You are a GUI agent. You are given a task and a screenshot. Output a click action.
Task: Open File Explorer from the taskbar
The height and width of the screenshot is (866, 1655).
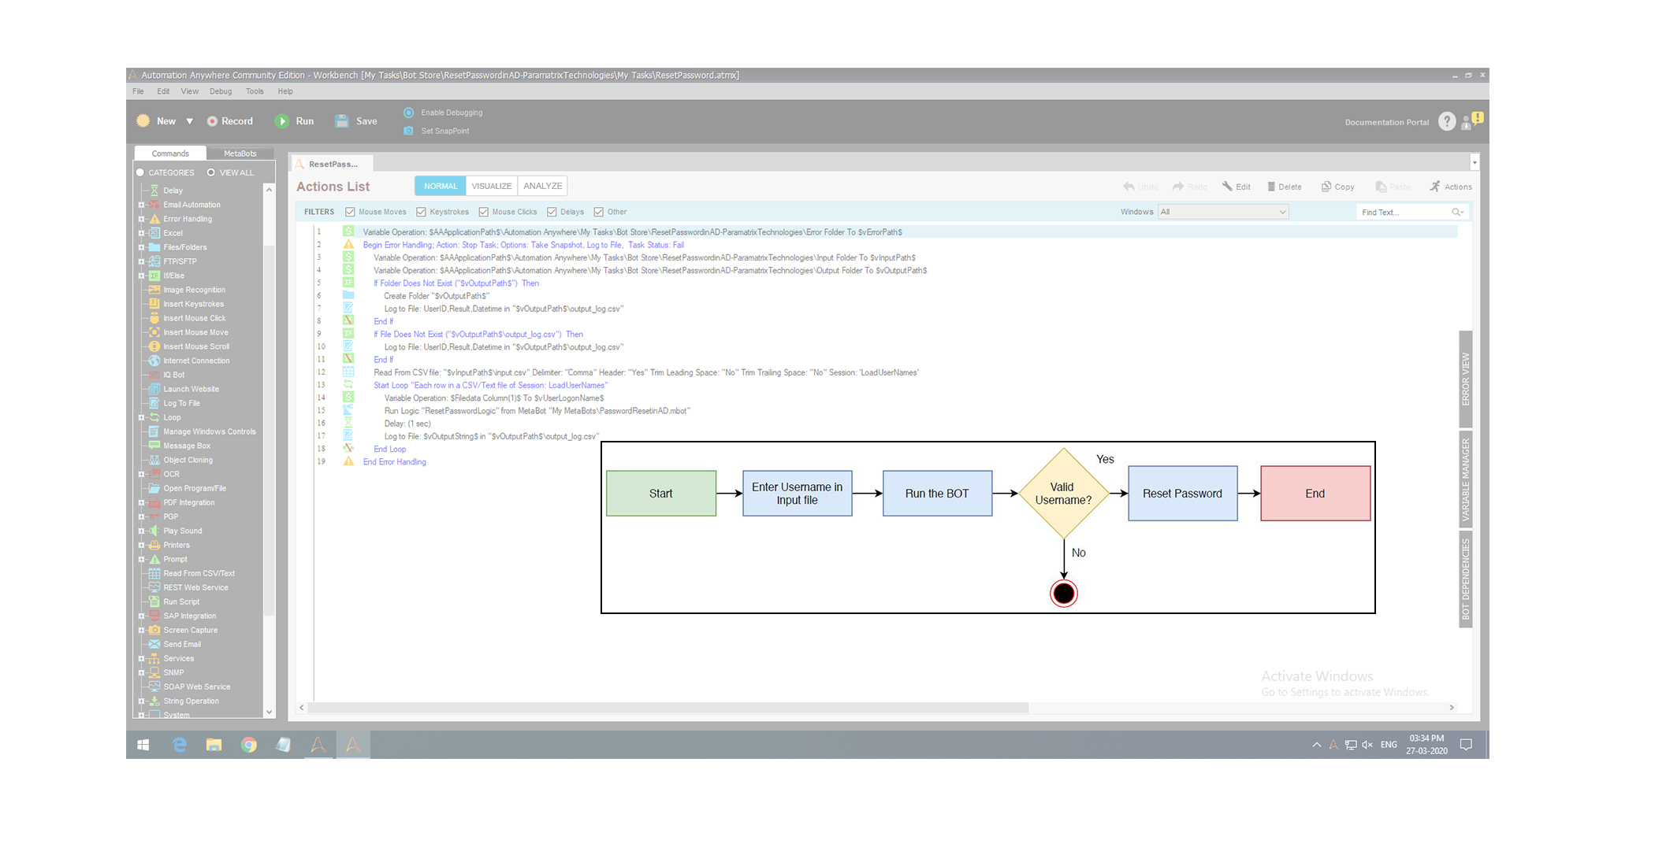[214, 745]
